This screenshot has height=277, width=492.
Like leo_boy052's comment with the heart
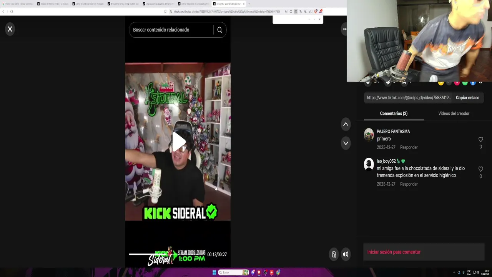click(x=480, y=169)
